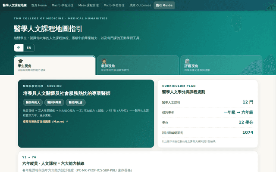This screenshot has width=276, height=172.
Task: Click the 橫跨學年 row label
Action: click(168, 113)
